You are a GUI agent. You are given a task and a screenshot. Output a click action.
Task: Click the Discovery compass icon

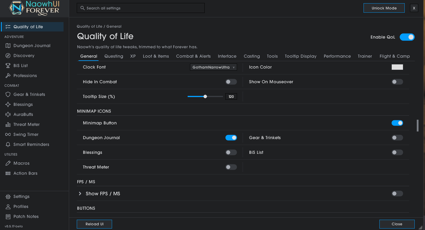point(8,56)
